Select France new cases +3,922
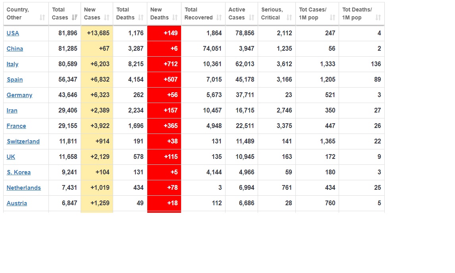455x273 pixels. click(100, 126)
